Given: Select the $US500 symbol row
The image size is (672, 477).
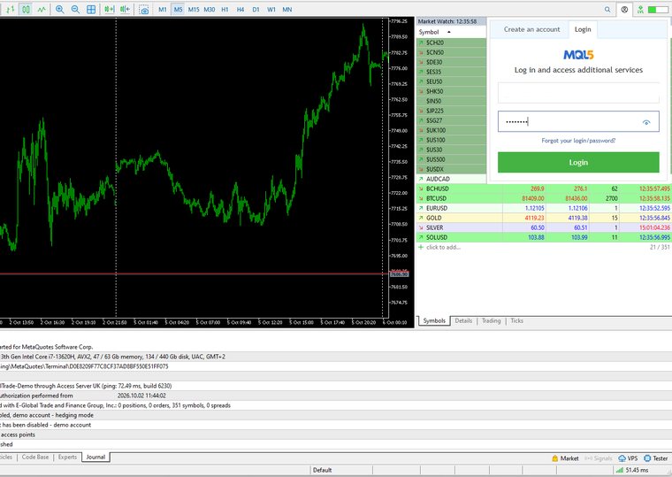Looking at the screenshot, I should (x=451, y=159).
